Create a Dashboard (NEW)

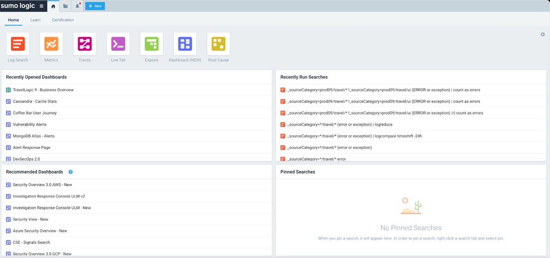[x=185, y=44]
